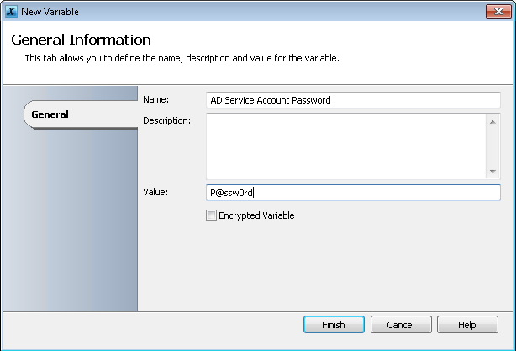Click the tab description sentence under heading

click(x=182, y=58)
